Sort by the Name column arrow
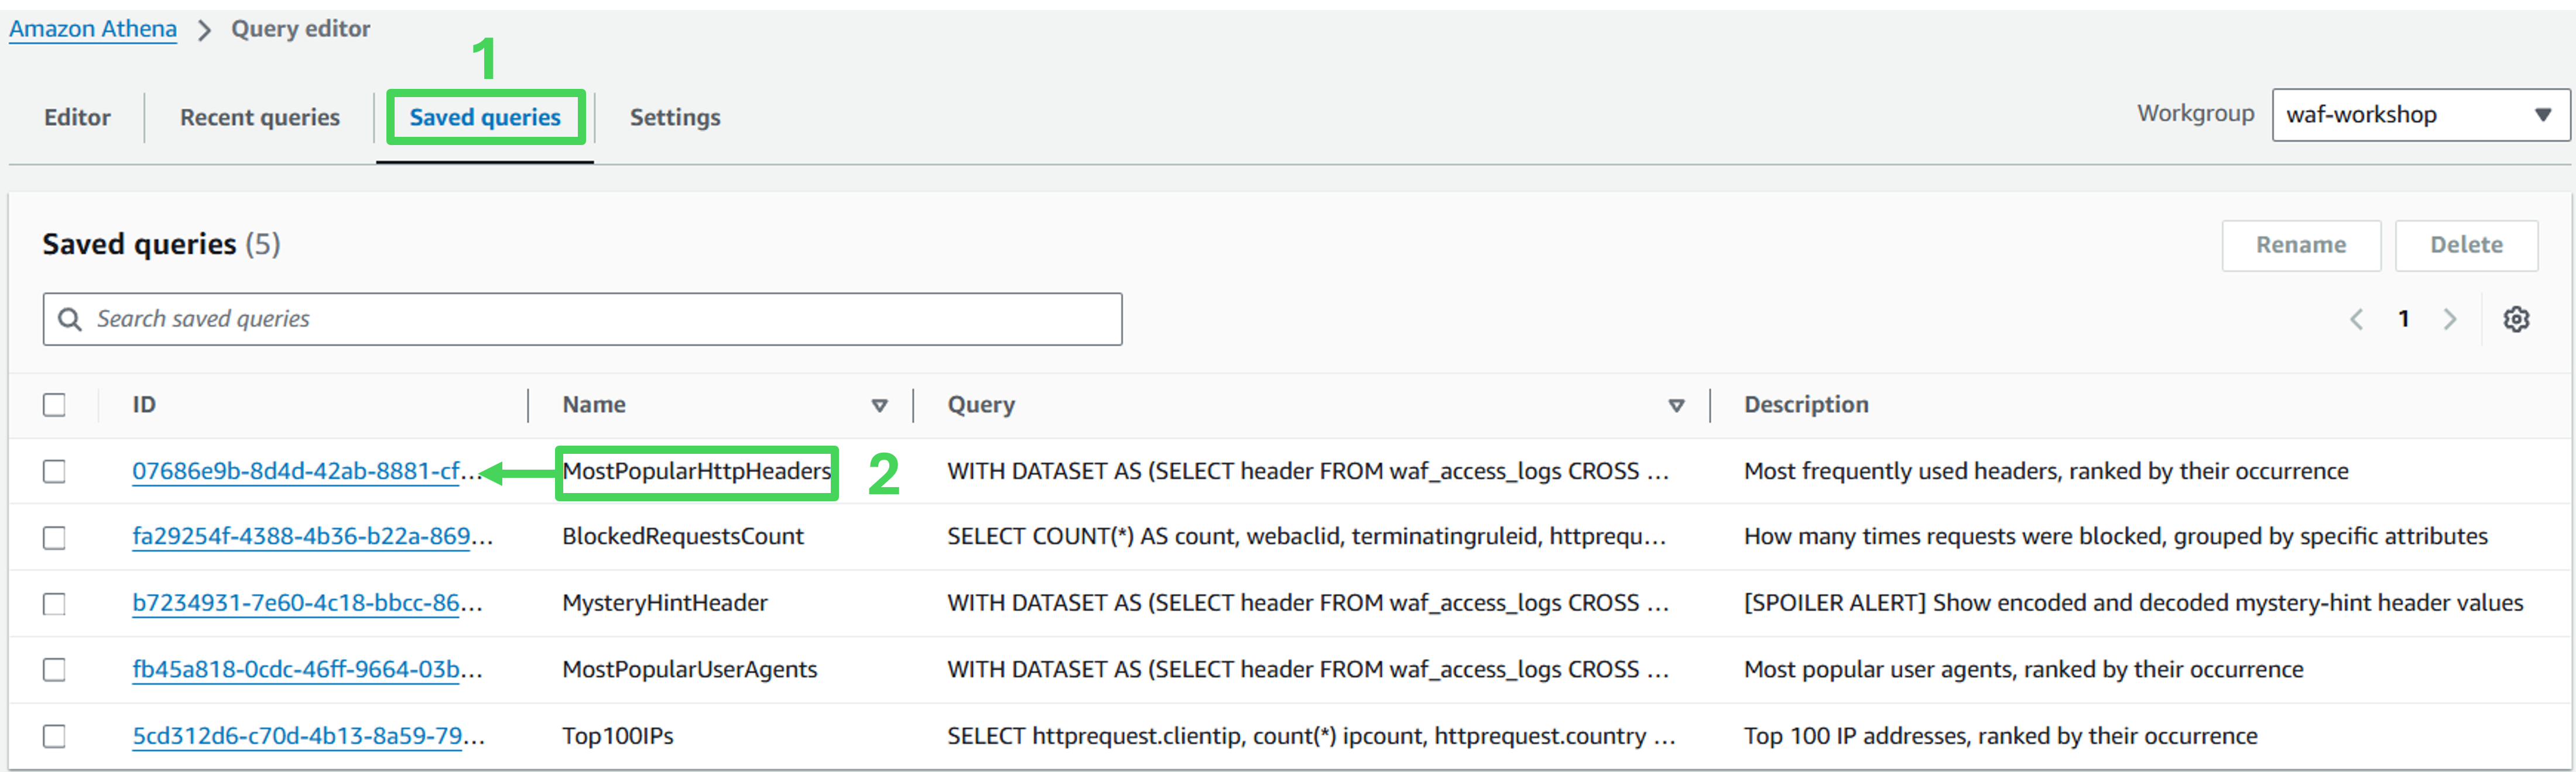 pos(879,405)
